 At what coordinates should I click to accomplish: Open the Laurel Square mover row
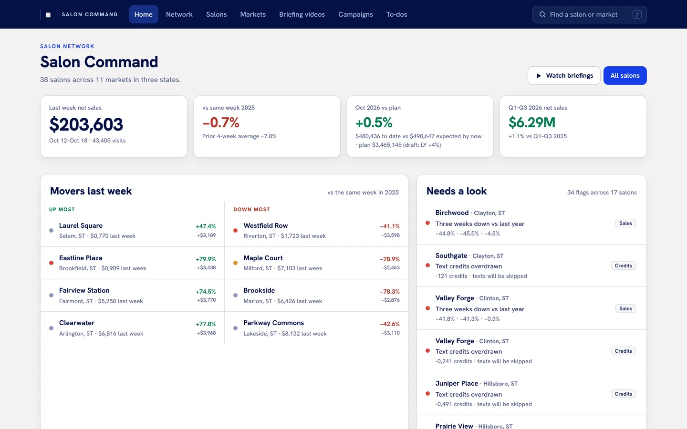[x=133, y=231]
